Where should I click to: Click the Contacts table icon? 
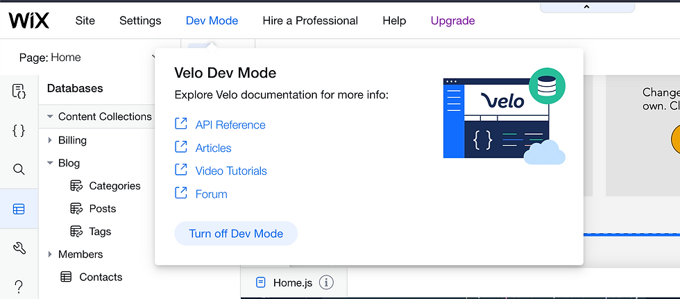[66, 277]
